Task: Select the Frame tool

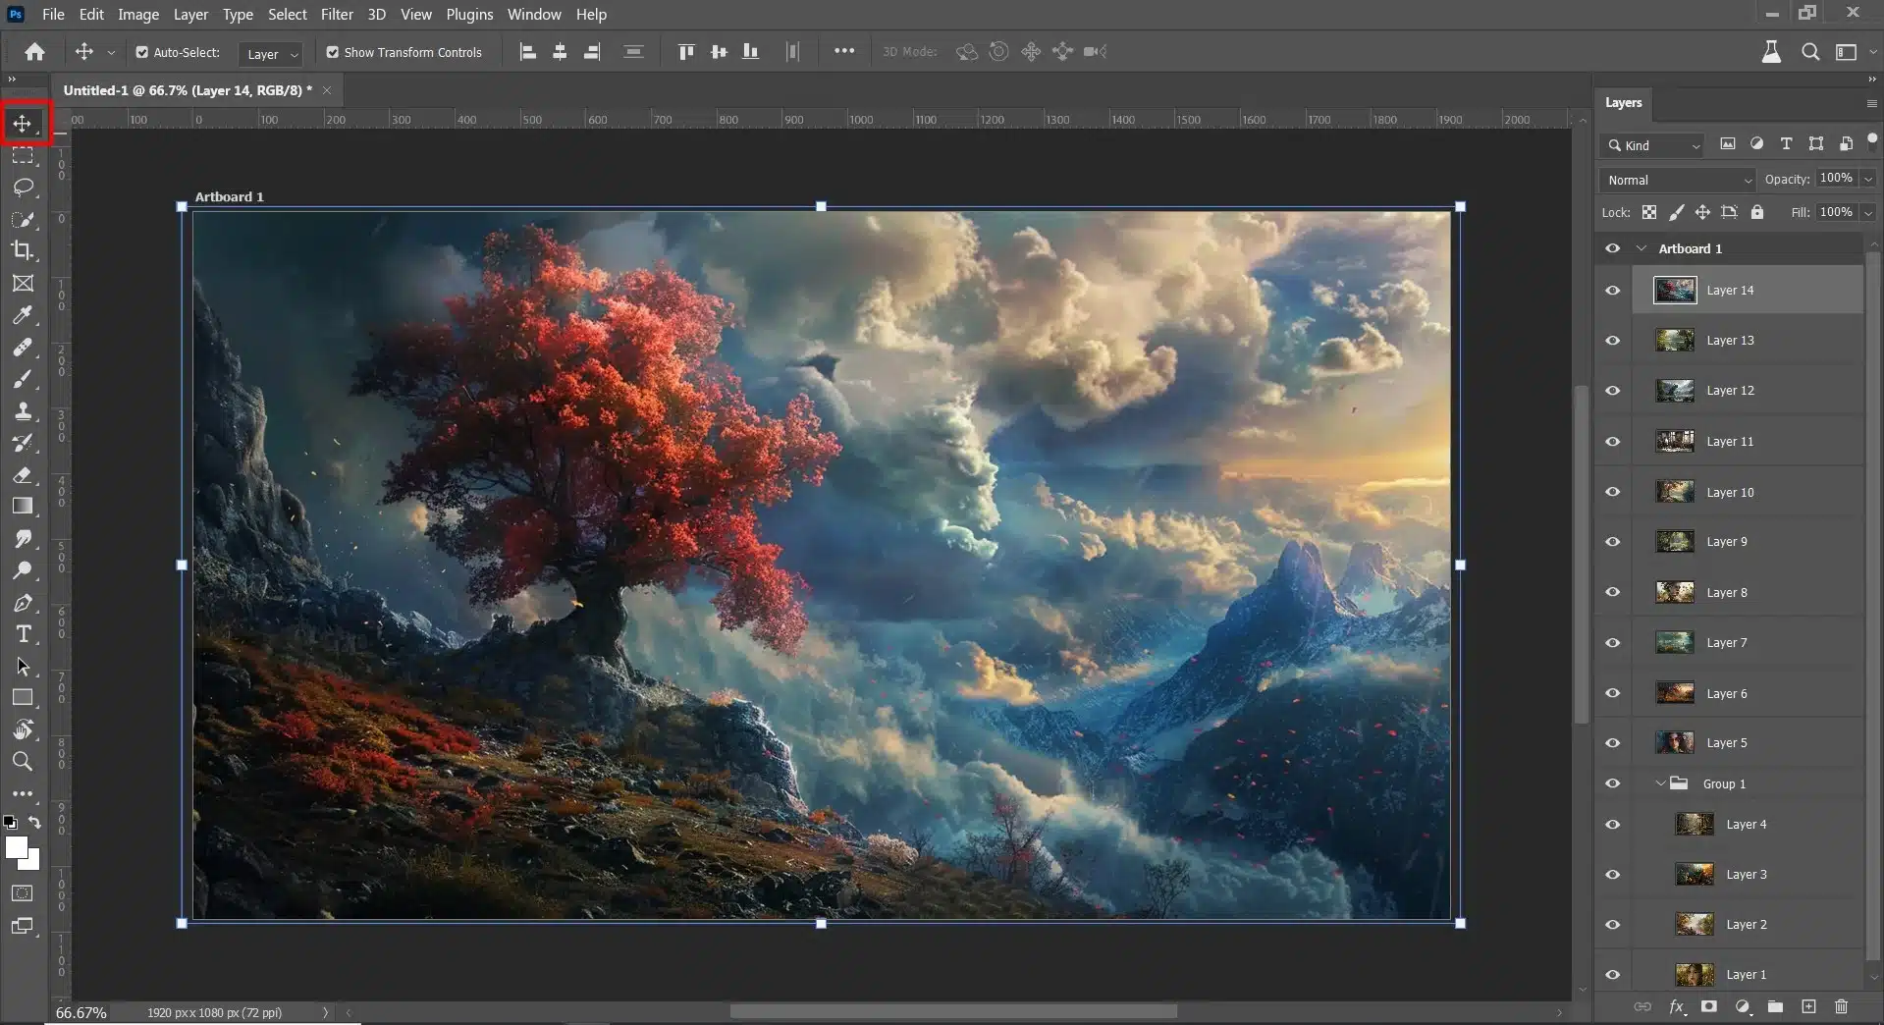Action: tap(23, 283)
